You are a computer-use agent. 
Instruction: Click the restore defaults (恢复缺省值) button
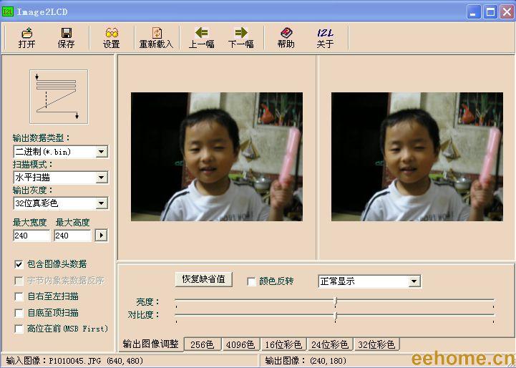[204, 279]
